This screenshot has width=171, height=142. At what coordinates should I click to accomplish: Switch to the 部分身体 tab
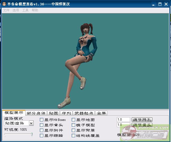[36, 113]
